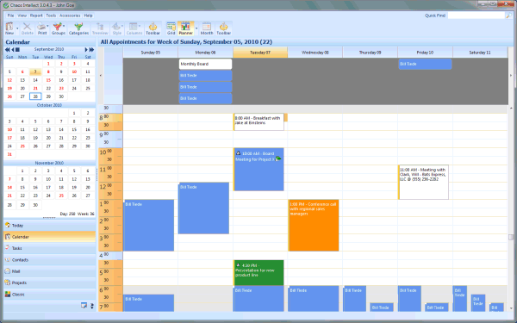Screen dimensions: 517x323
Task: Click the Columns toolbar icon
Action: [134, 28]
